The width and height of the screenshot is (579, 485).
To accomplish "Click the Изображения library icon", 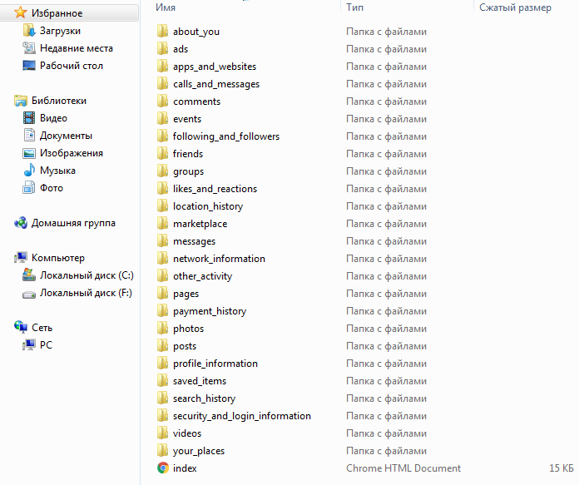I will [29, 153].
